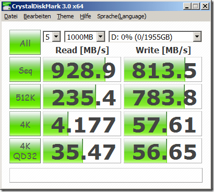This screenshot has width=214, height=192.
Task: Run all benchmarks with All button
Action: point(25,42)
